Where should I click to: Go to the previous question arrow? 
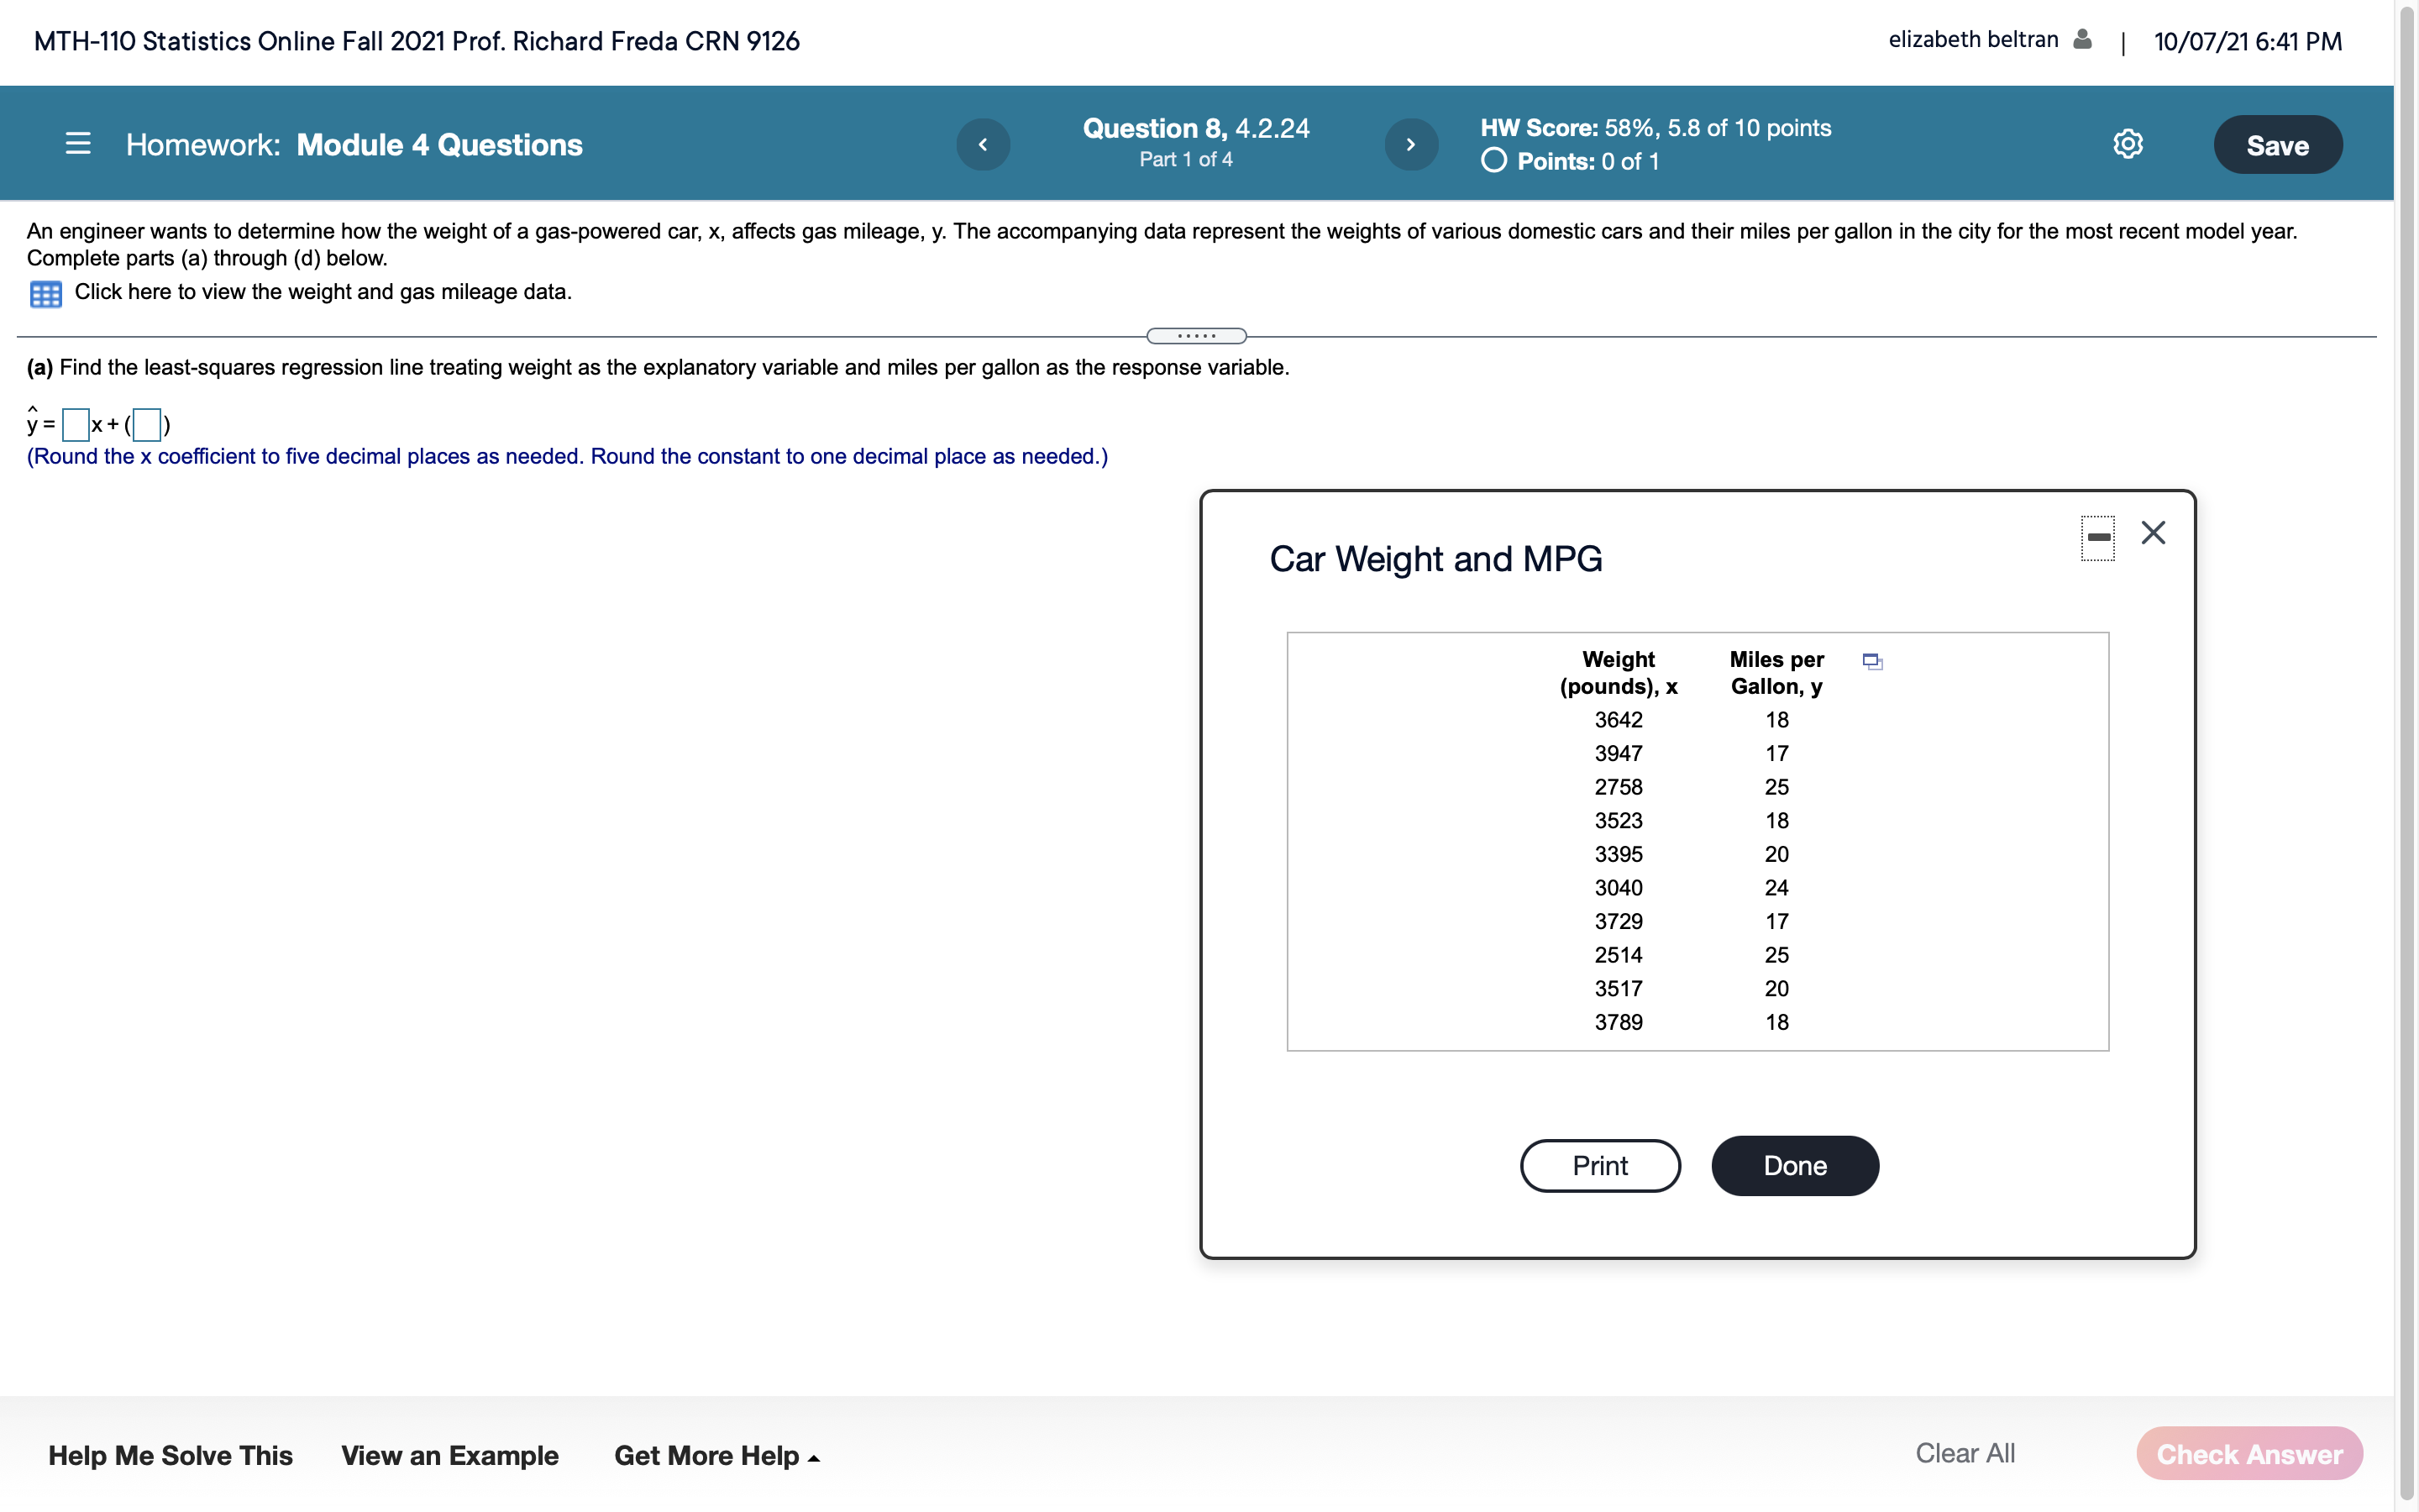[983, 145]
